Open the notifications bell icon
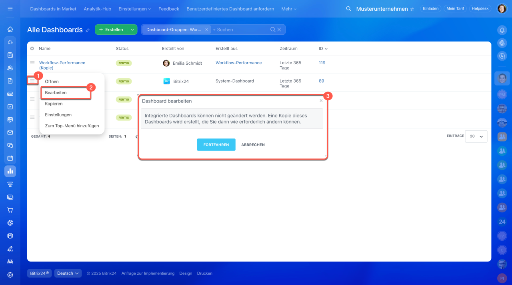The image size is (512, 285). pyautogui.click(x=502, y=30)
